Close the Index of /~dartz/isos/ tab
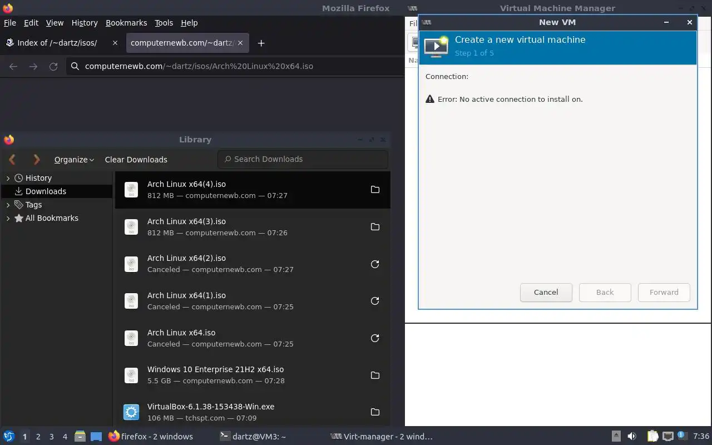Viewport: 712px width, 445px height. coord(115,43)
